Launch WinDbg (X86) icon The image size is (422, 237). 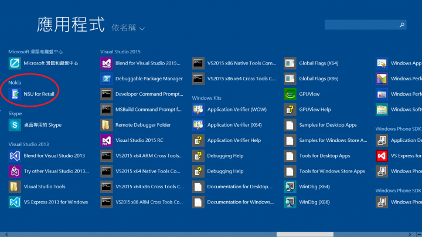[290, 202]
